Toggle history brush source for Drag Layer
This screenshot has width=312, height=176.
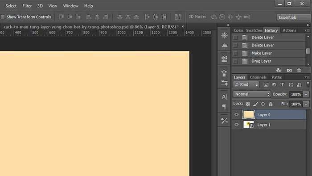click(x=235, y=61)
